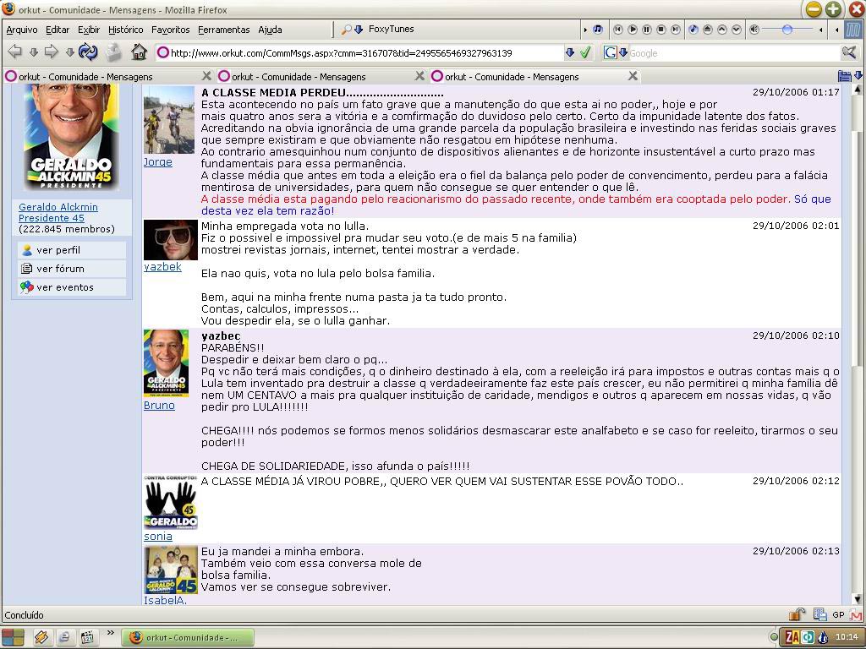The width and height of the screenshot is (866, 649).
Task: Click the green checkmark Go button
Action: click(585, 53)
